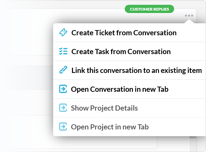
Task: Click the arrow-box icon beside Open Conversation
Action: 63,89
